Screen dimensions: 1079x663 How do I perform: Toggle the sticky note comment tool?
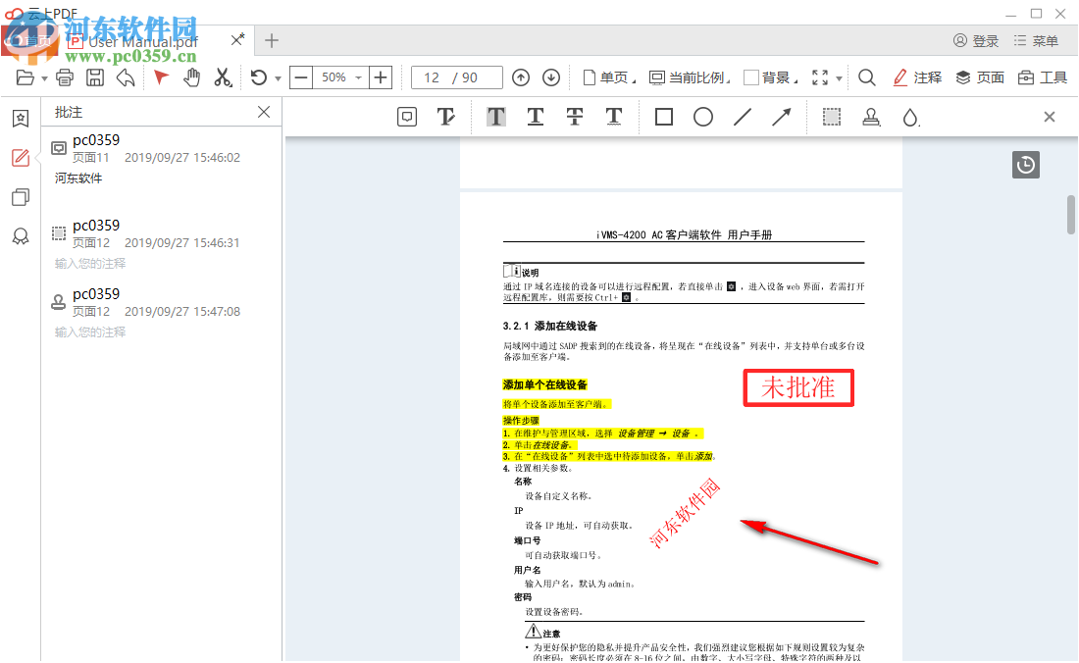click(405, 117)
